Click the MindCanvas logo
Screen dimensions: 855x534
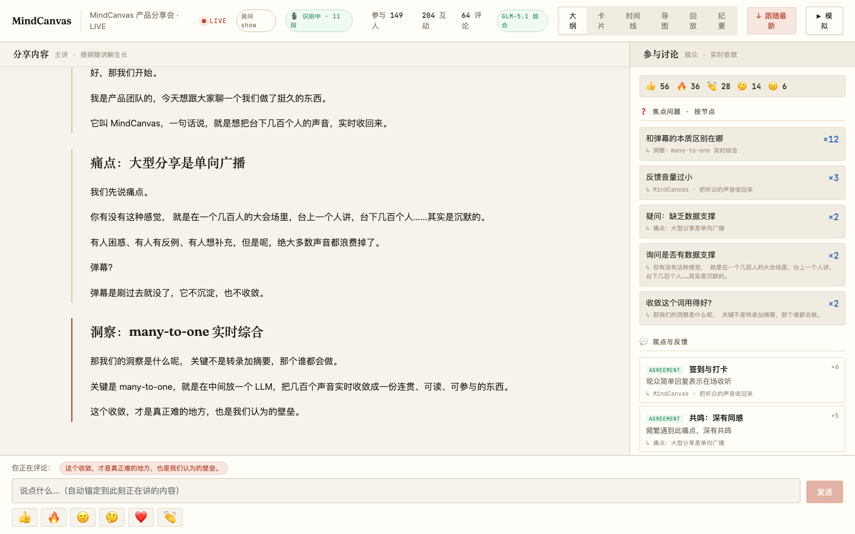tap(42, 21)
